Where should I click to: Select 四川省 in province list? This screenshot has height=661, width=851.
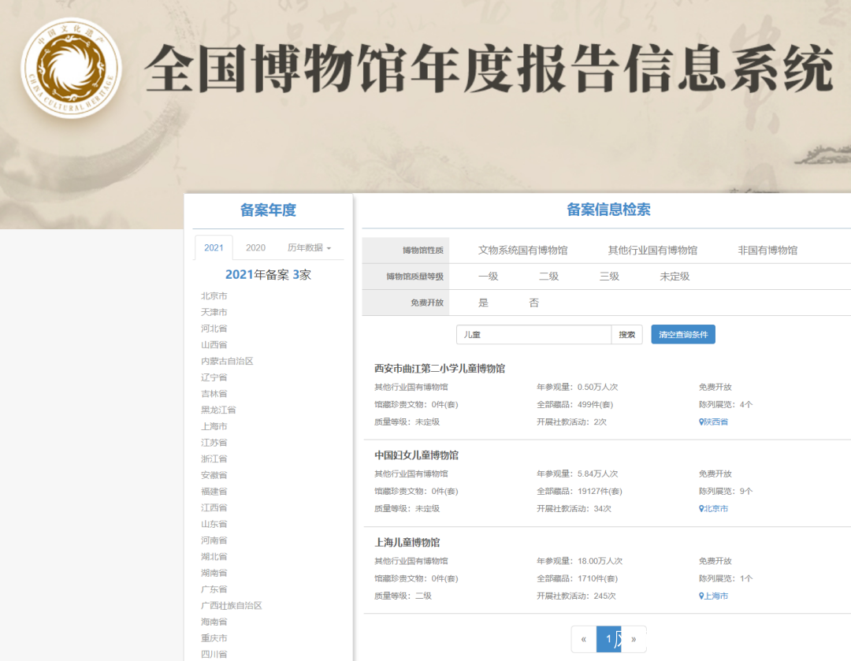pos(214,654)
